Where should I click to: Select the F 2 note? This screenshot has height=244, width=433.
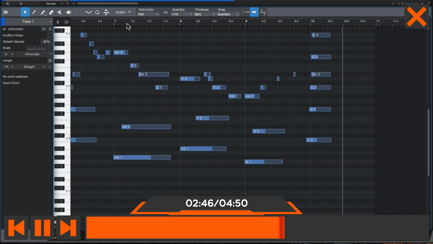pyautogui.click(x=212, y=118)
